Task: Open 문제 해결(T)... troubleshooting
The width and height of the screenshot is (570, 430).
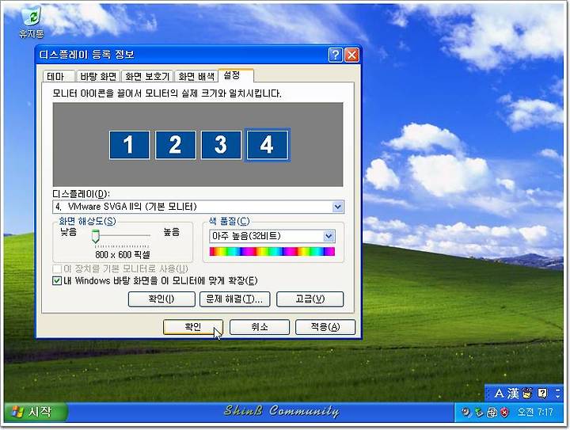Action: pyautogui.click(x=234, y=299)
